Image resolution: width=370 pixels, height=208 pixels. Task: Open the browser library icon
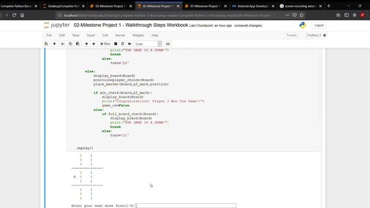tap(338, 15)
